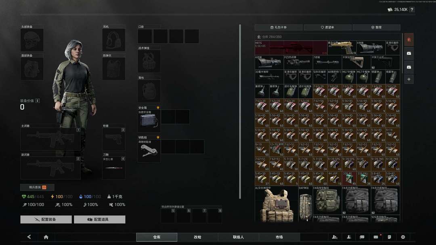This screenshot has height=245, width=436.
Task: Click the 面部装备 face gear slot
Action: [32, 69]
